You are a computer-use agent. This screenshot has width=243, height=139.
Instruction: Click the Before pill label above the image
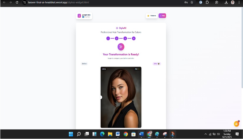click(x=84, y=64)
